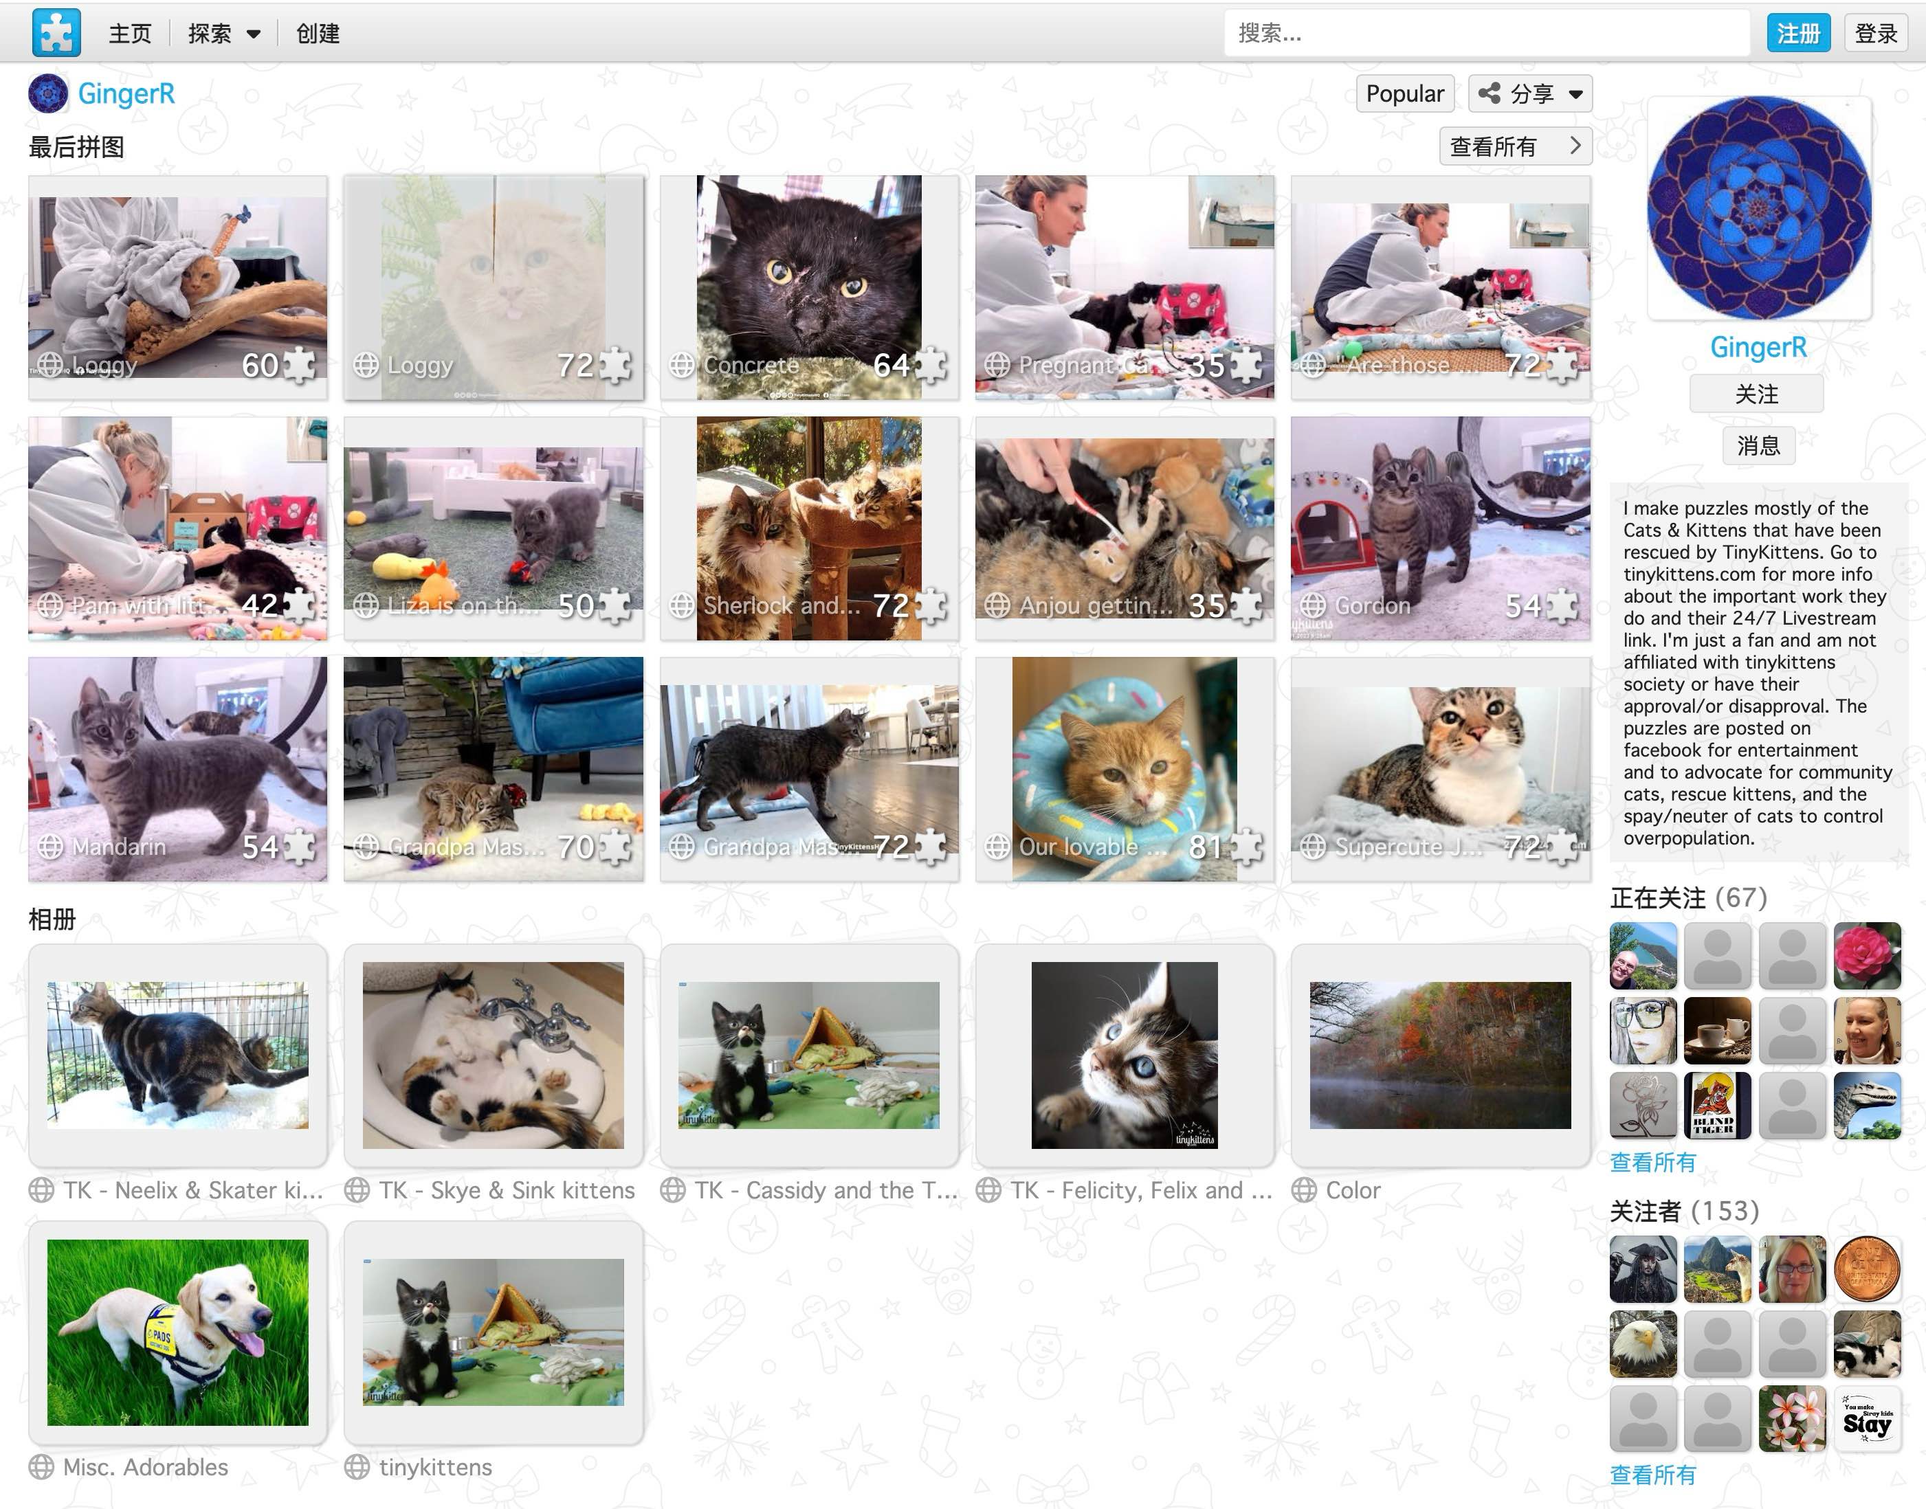The image size is (1926, 1509).
Task: Open the Gordon 54-piece puzzle thumbnail
Action: pyautogui.click(x=1440, y=528)
